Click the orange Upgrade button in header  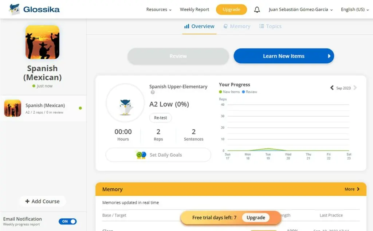(231, 9)
